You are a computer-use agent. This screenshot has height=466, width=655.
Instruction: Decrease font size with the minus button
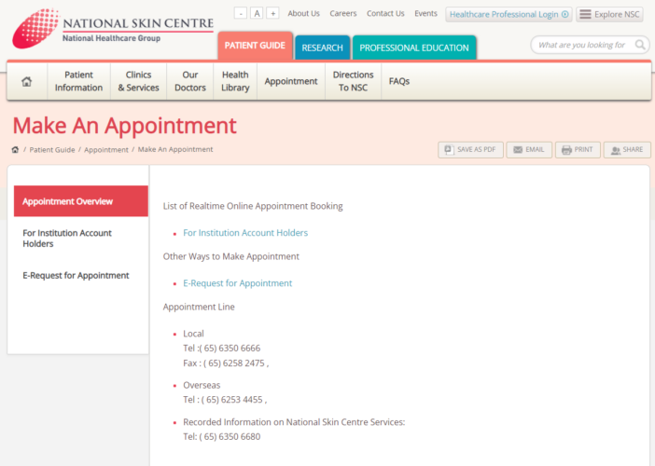pos(241,13)
